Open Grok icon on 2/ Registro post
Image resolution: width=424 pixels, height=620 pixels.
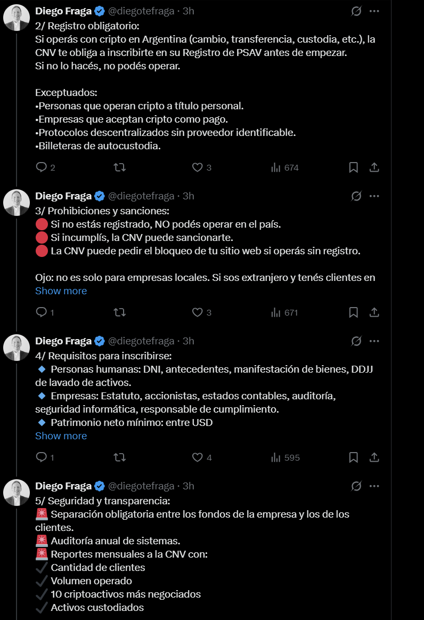pyautogui.click(x=356, y=11)
